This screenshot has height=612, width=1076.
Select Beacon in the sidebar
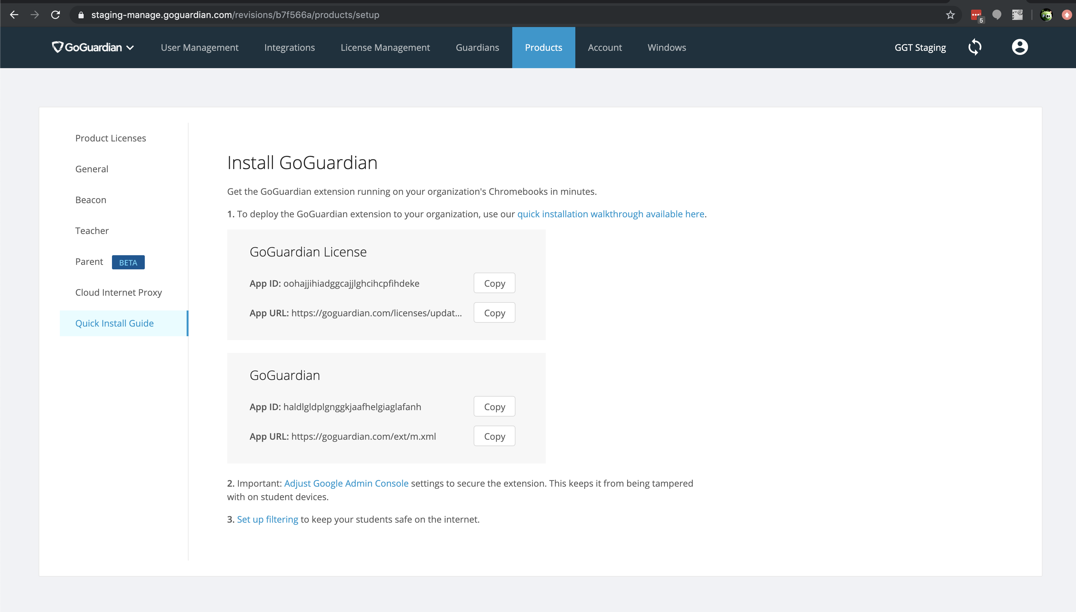pos(90,200)
